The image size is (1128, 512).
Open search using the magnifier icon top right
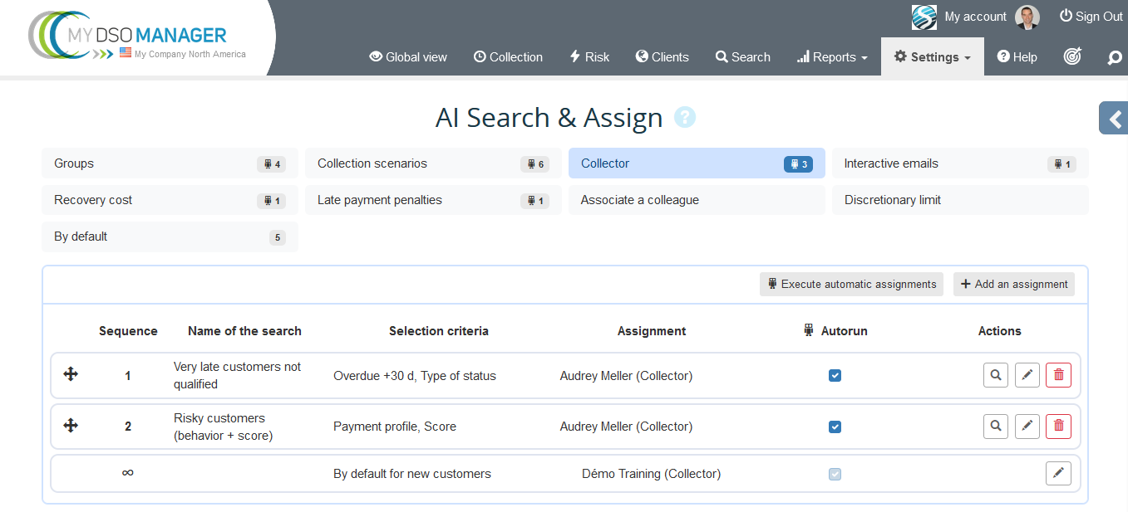1115,56
